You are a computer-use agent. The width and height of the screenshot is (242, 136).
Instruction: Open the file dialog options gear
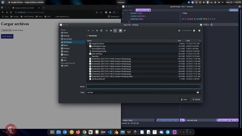199,31
